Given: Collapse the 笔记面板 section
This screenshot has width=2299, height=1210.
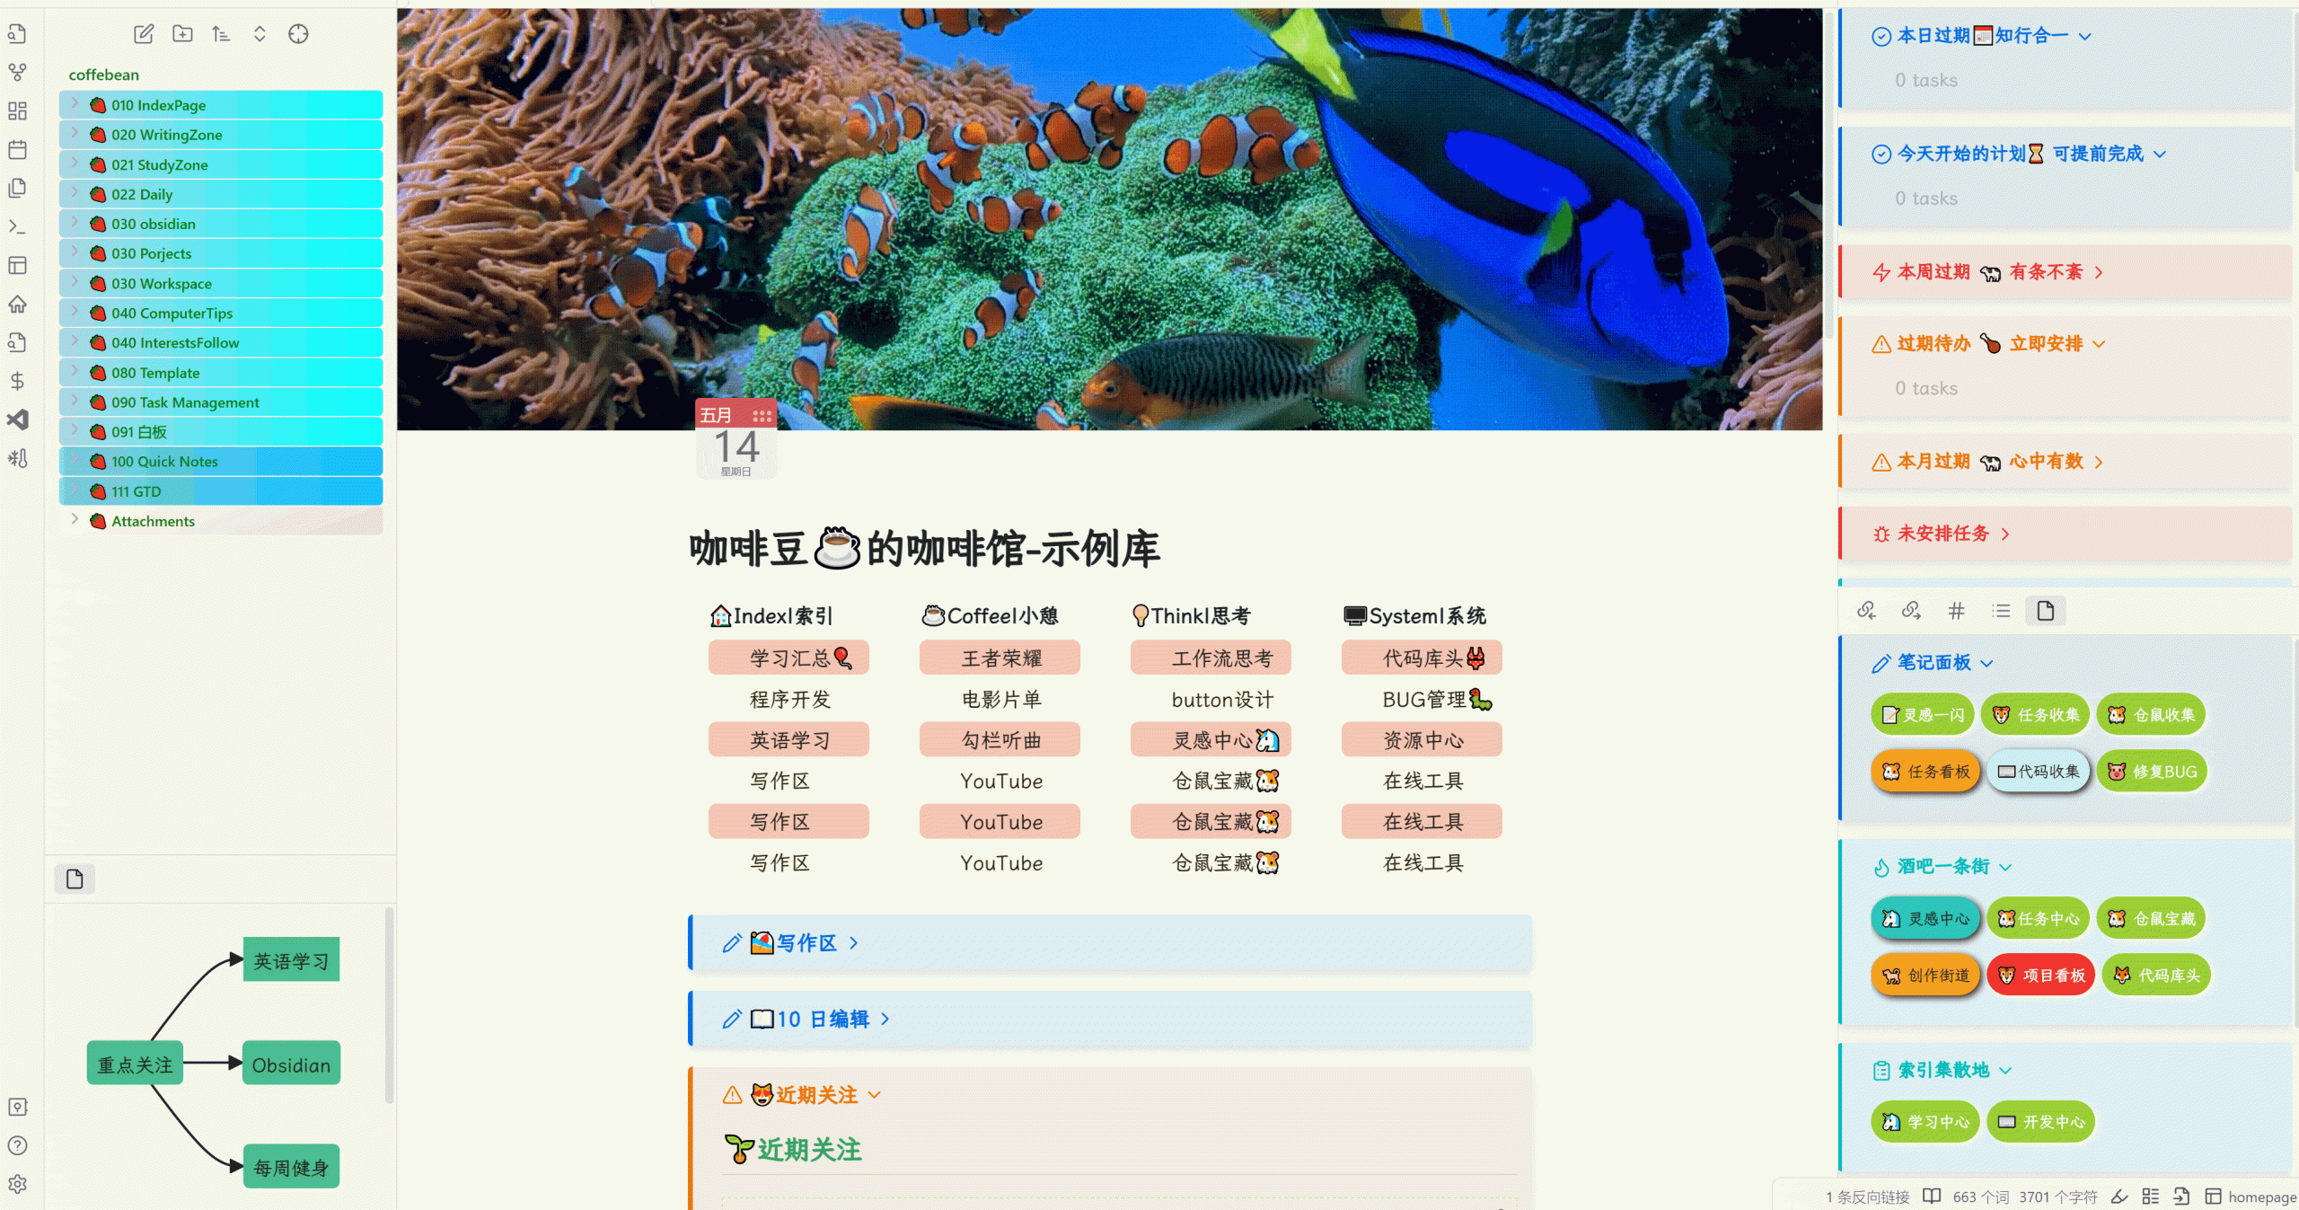Looking at the screenshot, I should [1987, 663].
